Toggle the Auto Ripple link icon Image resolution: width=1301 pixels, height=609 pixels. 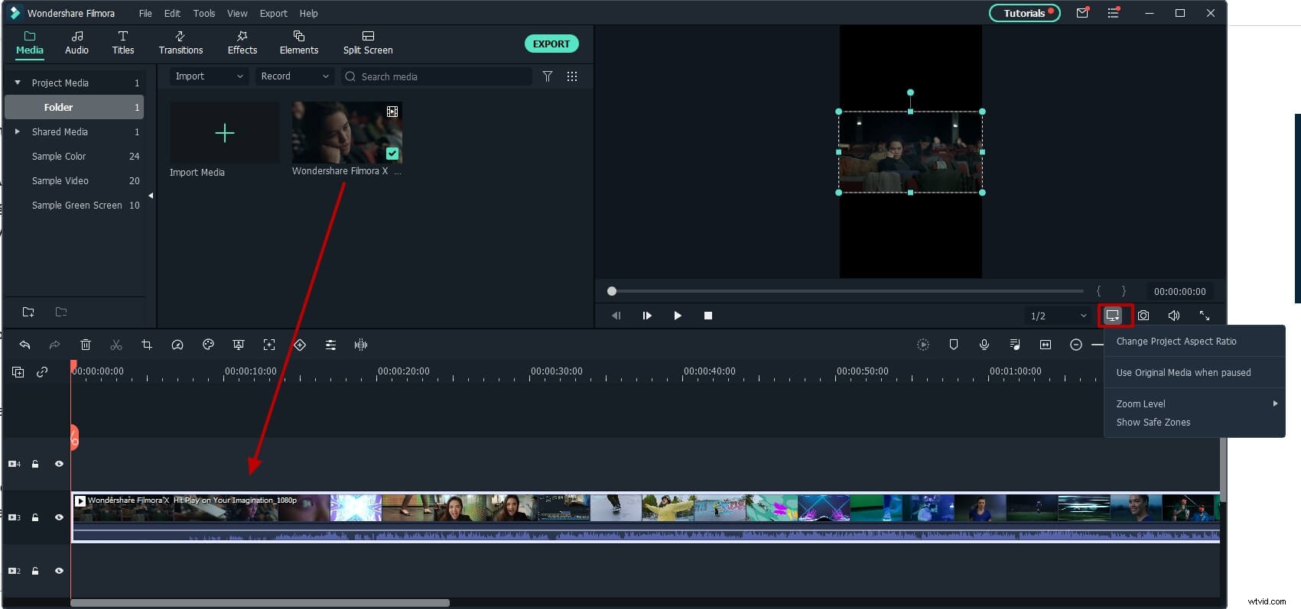(42, 372)
